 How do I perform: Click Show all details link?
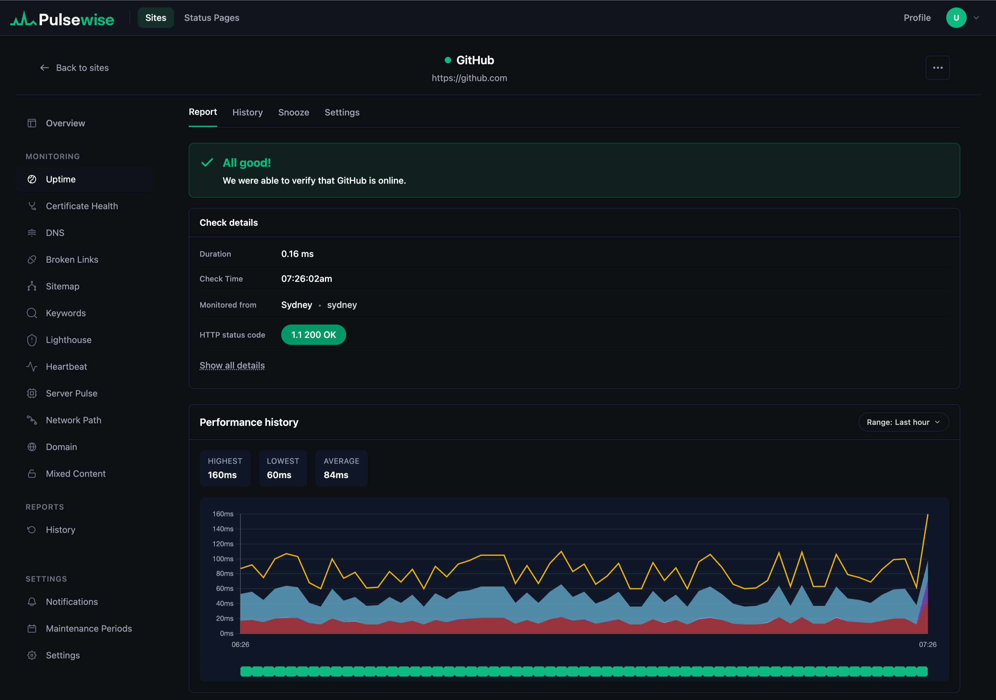(x=232, y=365)
